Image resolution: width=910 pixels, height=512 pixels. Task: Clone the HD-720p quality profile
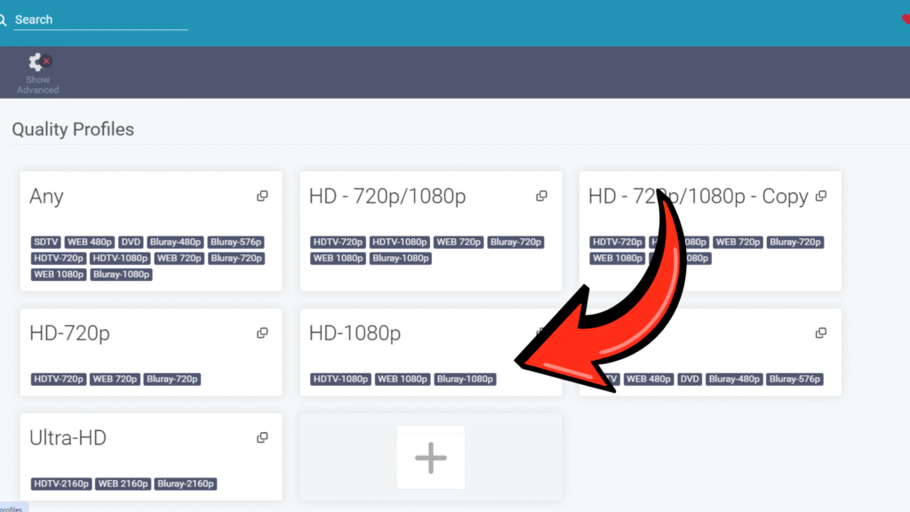pyautogui.click(x=262, y=333)
